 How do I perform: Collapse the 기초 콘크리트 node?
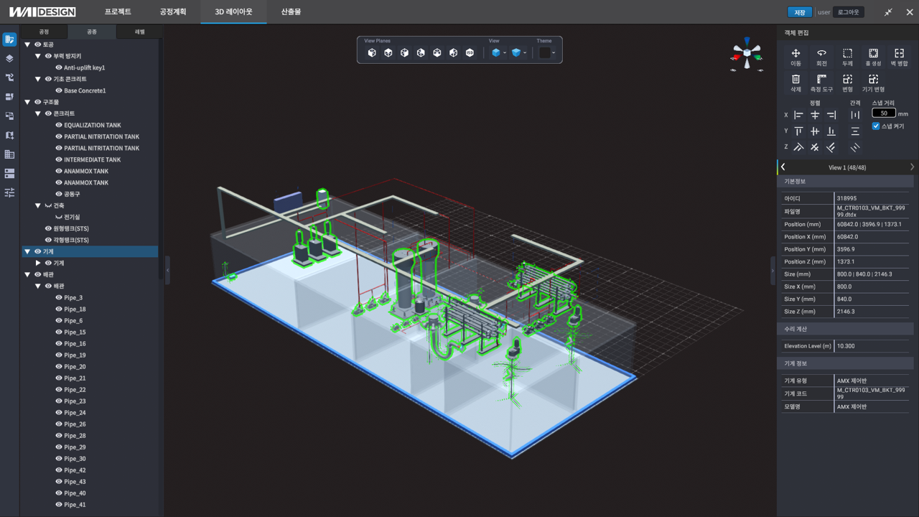point(38,79)
